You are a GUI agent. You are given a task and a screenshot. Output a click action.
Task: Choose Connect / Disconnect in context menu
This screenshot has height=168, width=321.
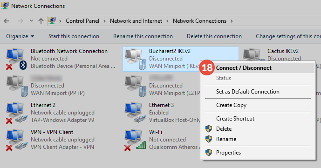[258, 68]
